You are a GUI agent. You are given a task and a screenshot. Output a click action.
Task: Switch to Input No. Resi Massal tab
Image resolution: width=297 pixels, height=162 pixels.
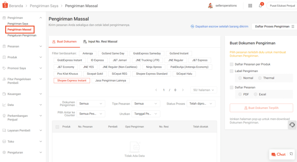coord(100,42)
